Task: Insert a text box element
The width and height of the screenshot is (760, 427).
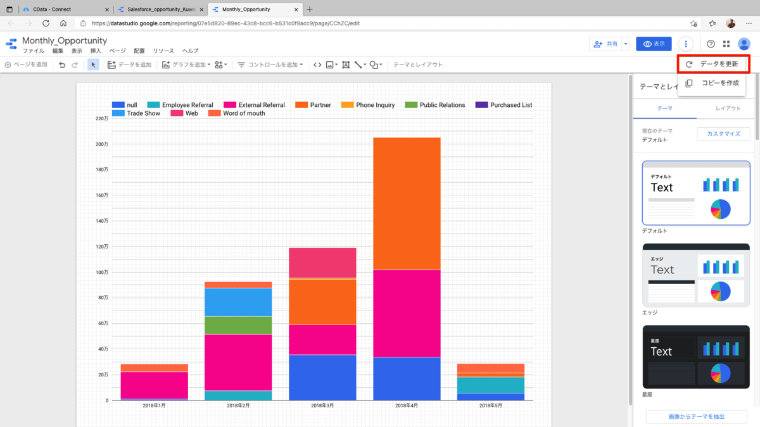Action: 346,65
